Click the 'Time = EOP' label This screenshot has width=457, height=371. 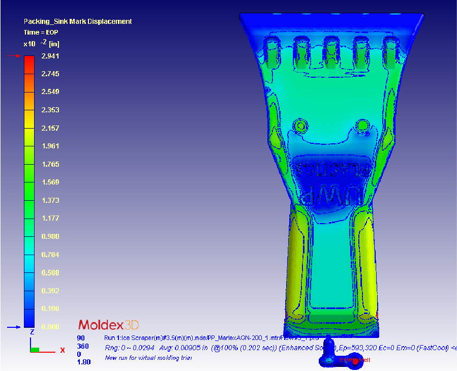click(x=41, y=33)
